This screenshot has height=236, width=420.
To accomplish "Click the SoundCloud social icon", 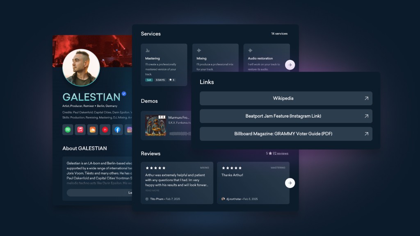I will 93,129.
